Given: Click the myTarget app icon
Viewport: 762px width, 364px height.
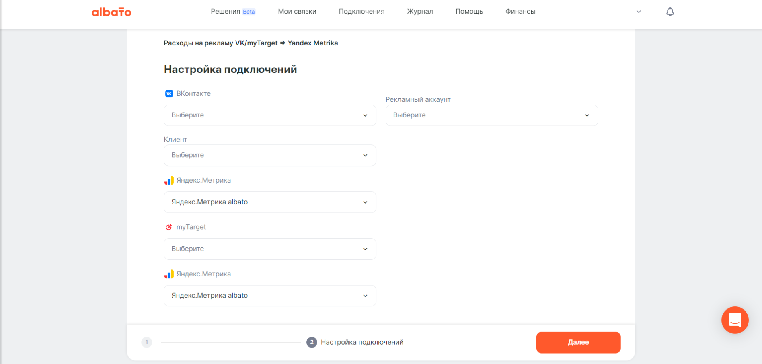Looking at the screenshot, I should [168, 227].
